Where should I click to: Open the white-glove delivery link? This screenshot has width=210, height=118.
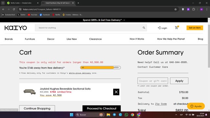click(80, 73)
